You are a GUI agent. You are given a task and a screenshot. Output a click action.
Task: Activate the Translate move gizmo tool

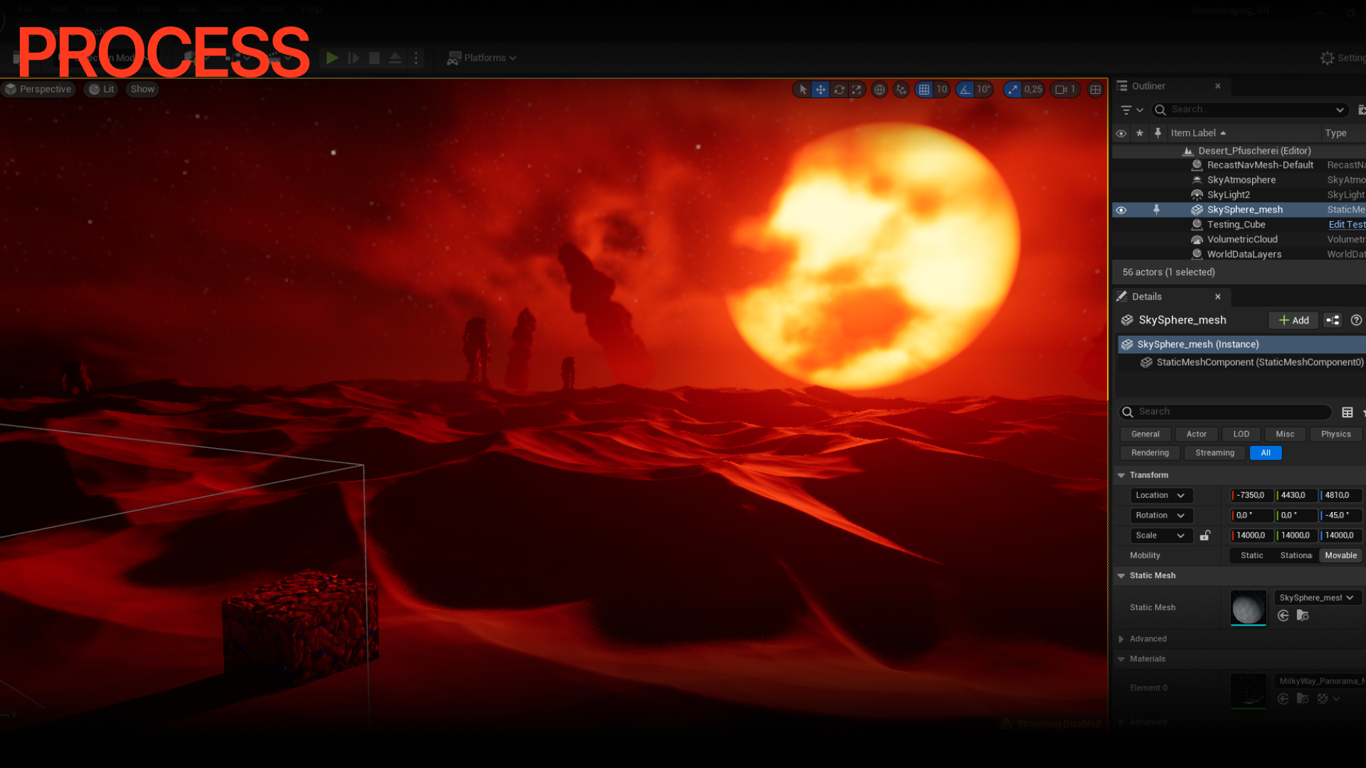click(x=820, y=90)
